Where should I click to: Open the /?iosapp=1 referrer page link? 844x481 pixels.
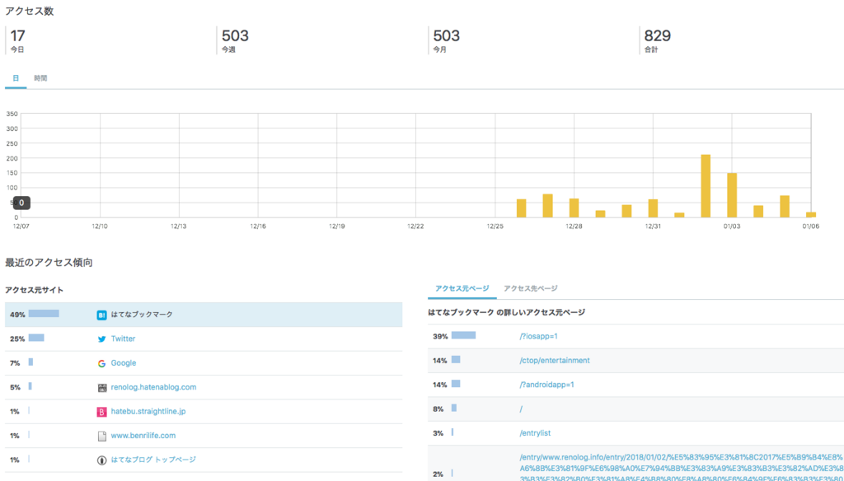click(x=538, y=336)
